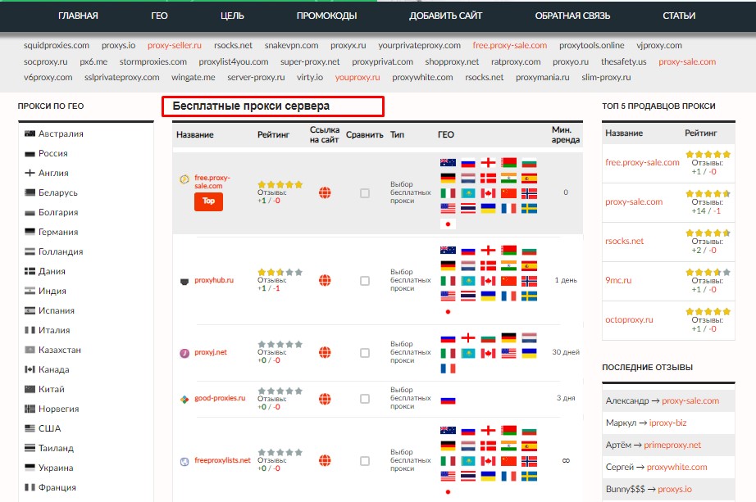Click the India flag beside Индия in sidebar
The image size is (756, 502).
pyautogui.click(x=30, y=291)
